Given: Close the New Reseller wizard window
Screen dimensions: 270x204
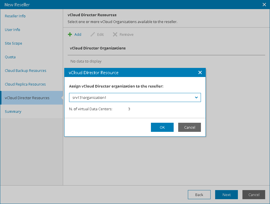Looking at the screenshot, I should [264, 5].
